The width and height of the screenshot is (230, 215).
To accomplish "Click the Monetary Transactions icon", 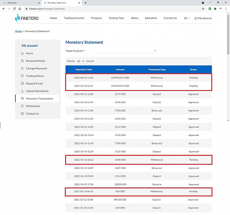I will (x=22, y=99).
